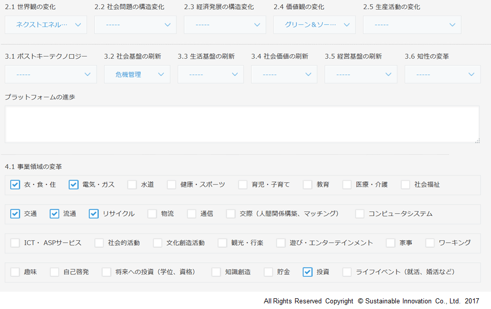491x309 pixels.
Task: Uncheck the 衣・食・住 checkbox
Action: tap(15, 185)
